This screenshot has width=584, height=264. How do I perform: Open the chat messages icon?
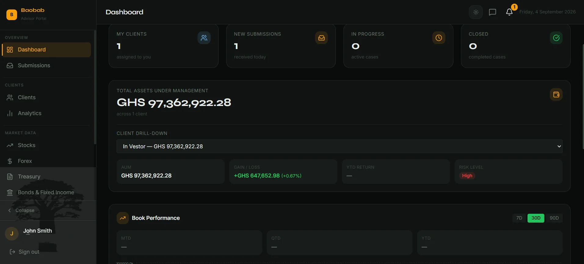coord(492,12)
